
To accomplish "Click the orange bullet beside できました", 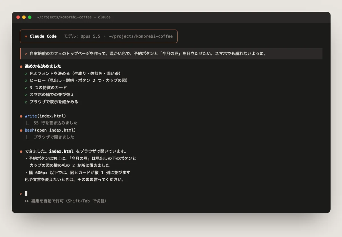I will coord(21,151).
